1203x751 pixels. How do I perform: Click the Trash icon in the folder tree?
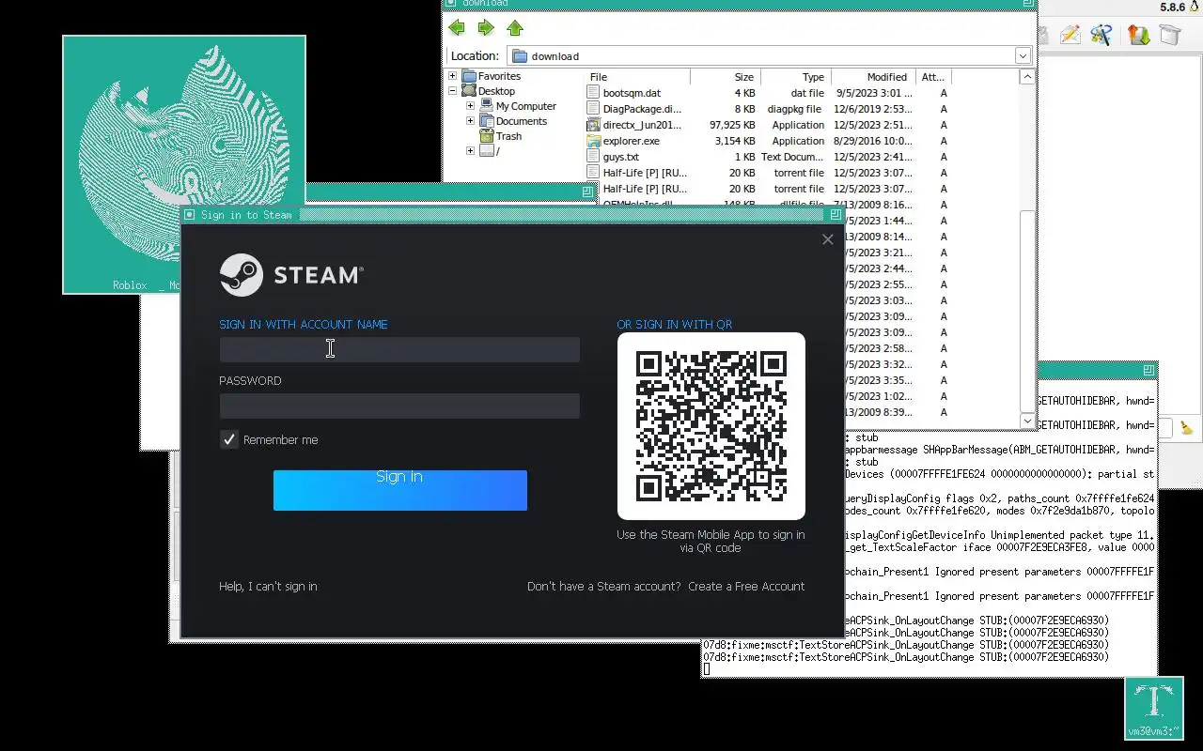487,136
